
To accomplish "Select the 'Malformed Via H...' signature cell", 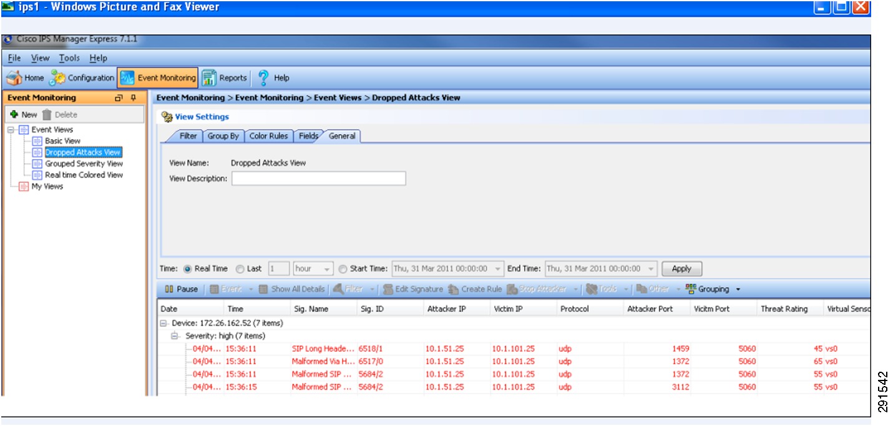I will [323, 362].
